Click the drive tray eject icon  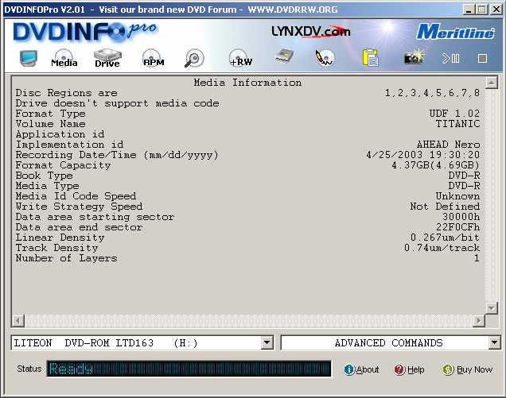(284, 56)
